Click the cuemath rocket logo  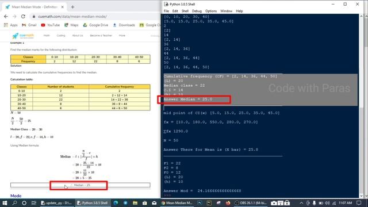click(23, 36)
